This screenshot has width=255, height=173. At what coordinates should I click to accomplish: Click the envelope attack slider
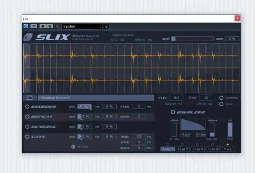point(174,130)
